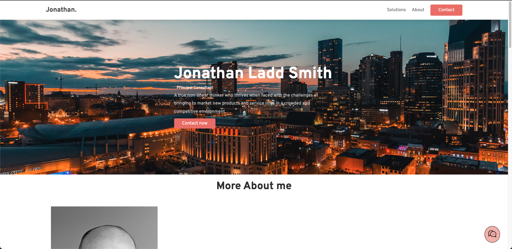Click the Jonathan Ladd Smith hero heading
The width and height of the screenshot is (512, 249).
[x=253, y=73]
